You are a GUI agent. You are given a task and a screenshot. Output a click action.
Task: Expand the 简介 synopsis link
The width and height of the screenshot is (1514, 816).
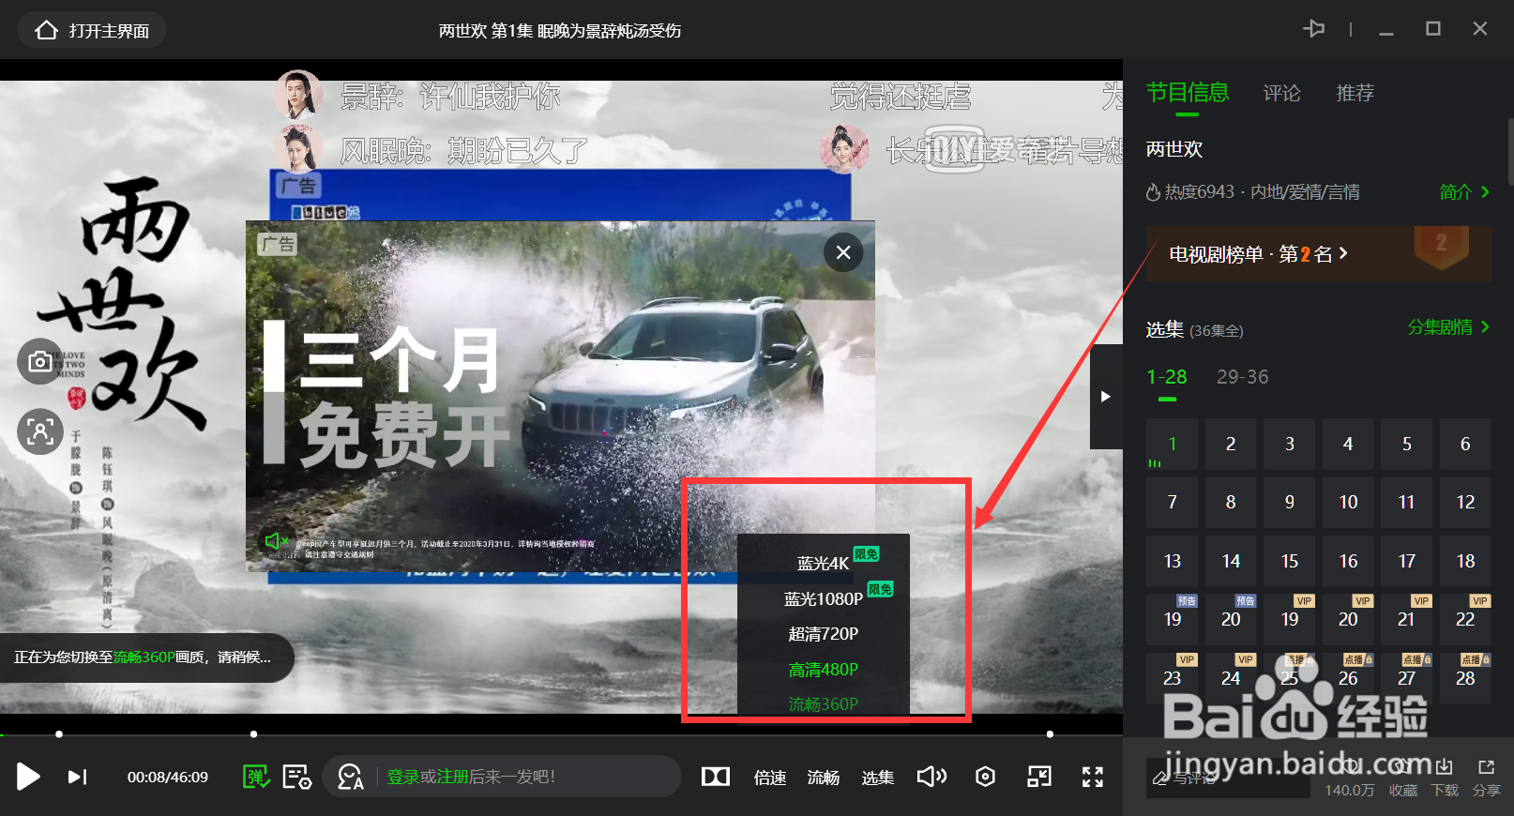(1464, 192)
